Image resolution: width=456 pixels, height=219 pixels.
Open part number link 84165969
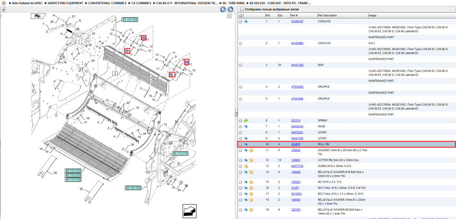pyautogui.click(x=297, y=43)
